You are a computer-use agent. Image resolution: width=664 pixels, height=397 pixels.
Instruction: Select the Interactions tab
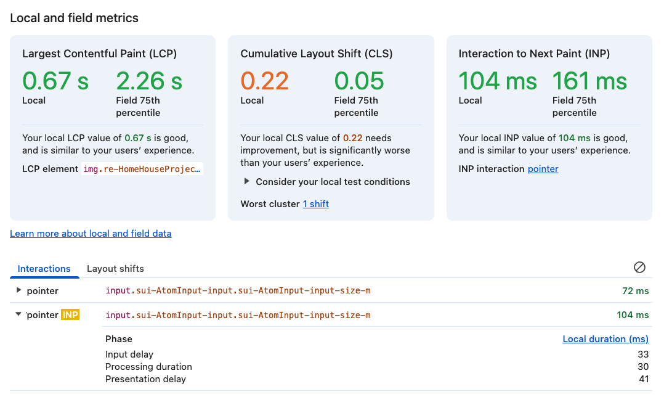(x=44, y=269)
